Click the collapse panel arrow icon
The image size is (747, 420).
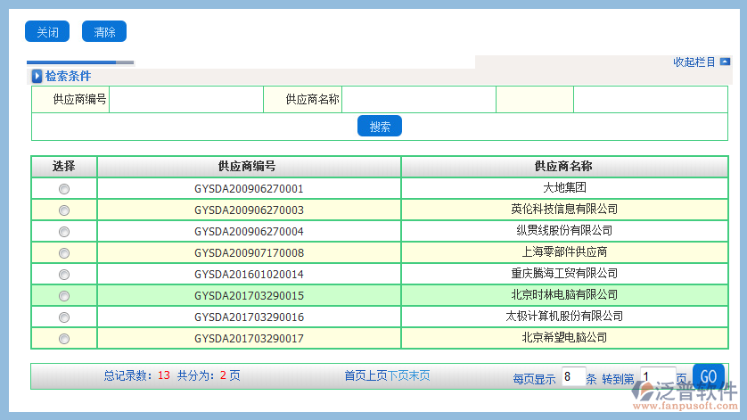tap(725, 62)
